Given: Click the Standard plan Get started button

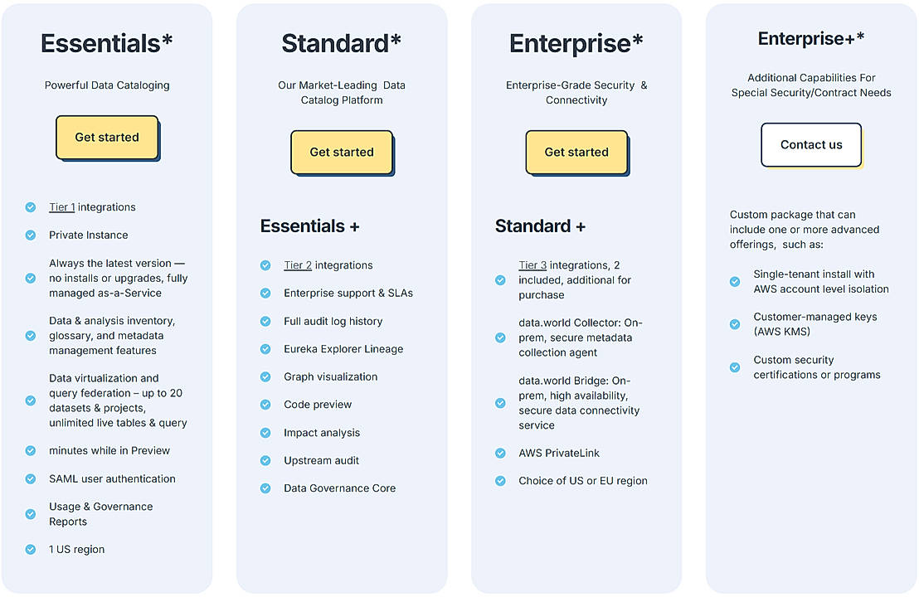Looking at the screenshot, I should (x=342, y=153).
